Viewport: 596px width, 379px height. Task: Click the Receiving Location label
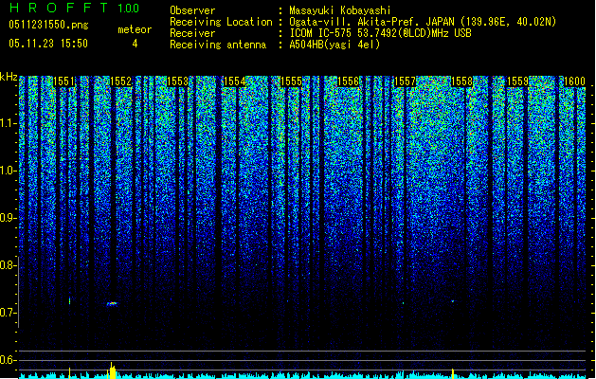coord(221,22)
